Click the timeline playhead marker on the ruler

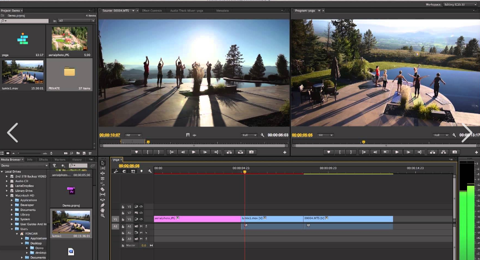245,172
